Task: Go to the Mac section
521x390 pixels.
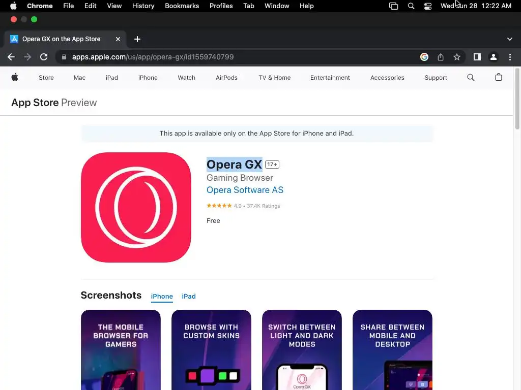Action: 79,78
